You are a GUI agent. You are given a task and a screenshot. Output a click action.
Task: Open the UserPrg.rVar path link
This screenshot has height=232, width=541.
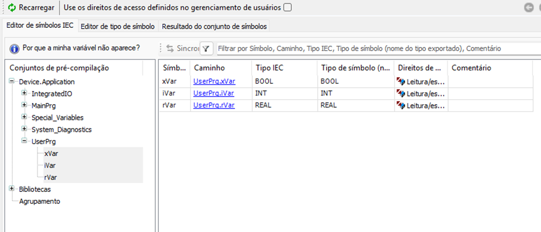click(214, 105)
